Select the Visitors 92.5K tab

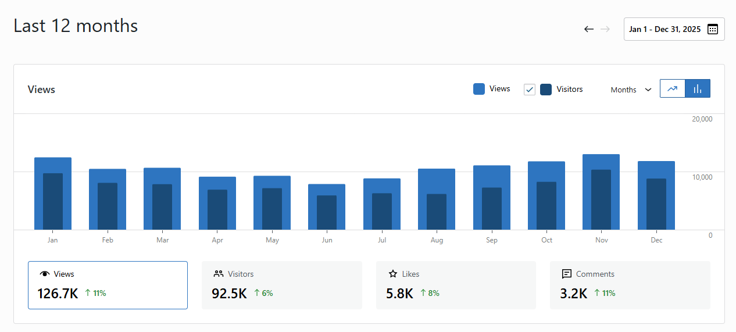click(x=281, y=285)
